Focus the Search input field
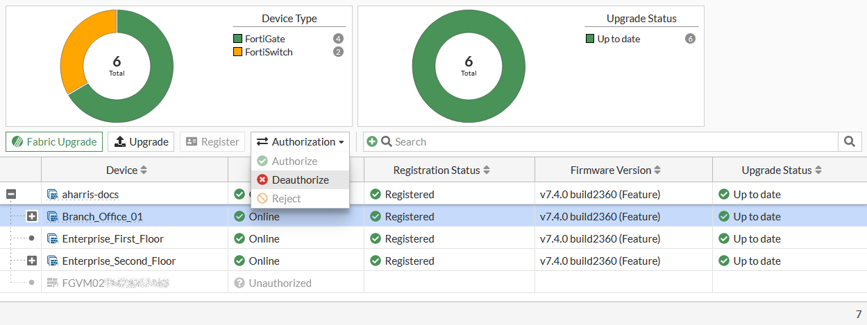This screenshot has width=867, height=325. point(611,141)
